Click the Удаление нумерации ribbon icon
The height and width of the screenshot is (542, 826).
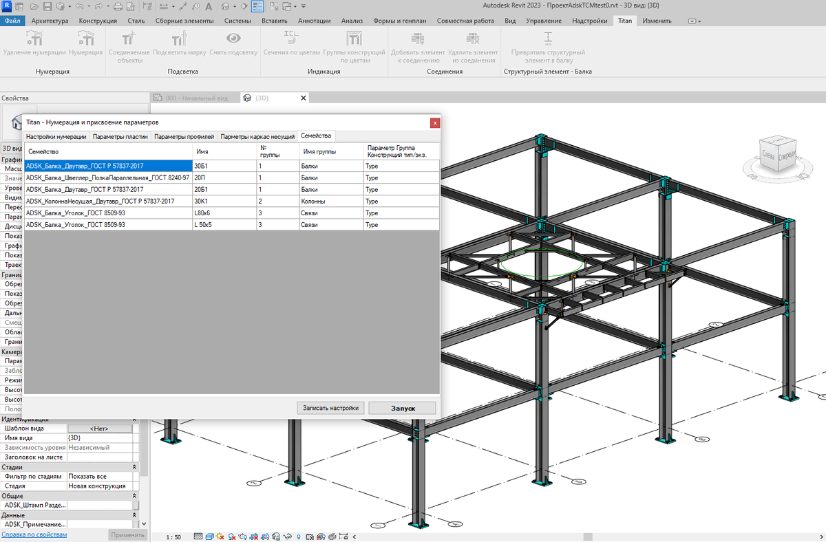click(x=34, y=39)
